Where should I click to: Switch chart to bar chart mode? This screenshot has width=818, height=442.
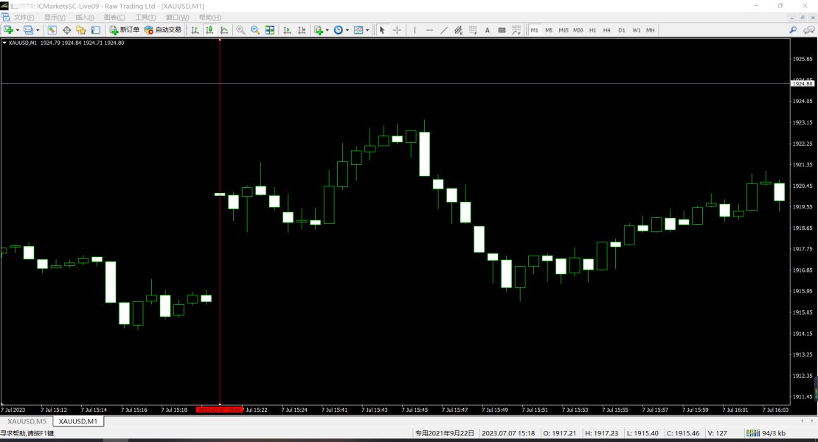[x=195, y=30]
